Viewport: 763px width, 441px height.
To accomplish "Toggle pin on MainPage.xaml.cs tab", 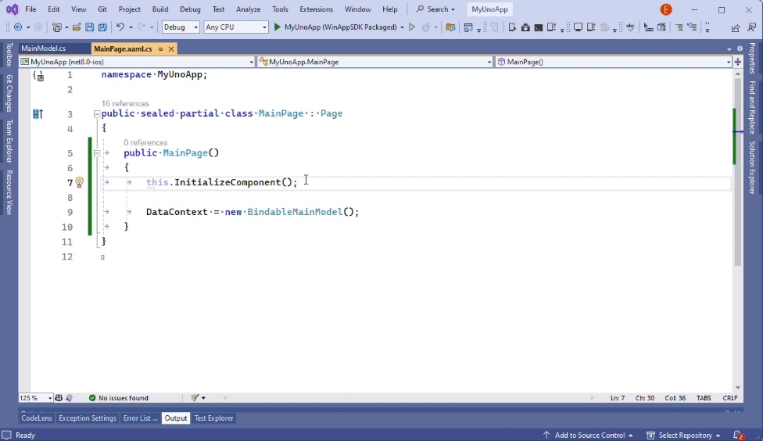I will (160, 48).
